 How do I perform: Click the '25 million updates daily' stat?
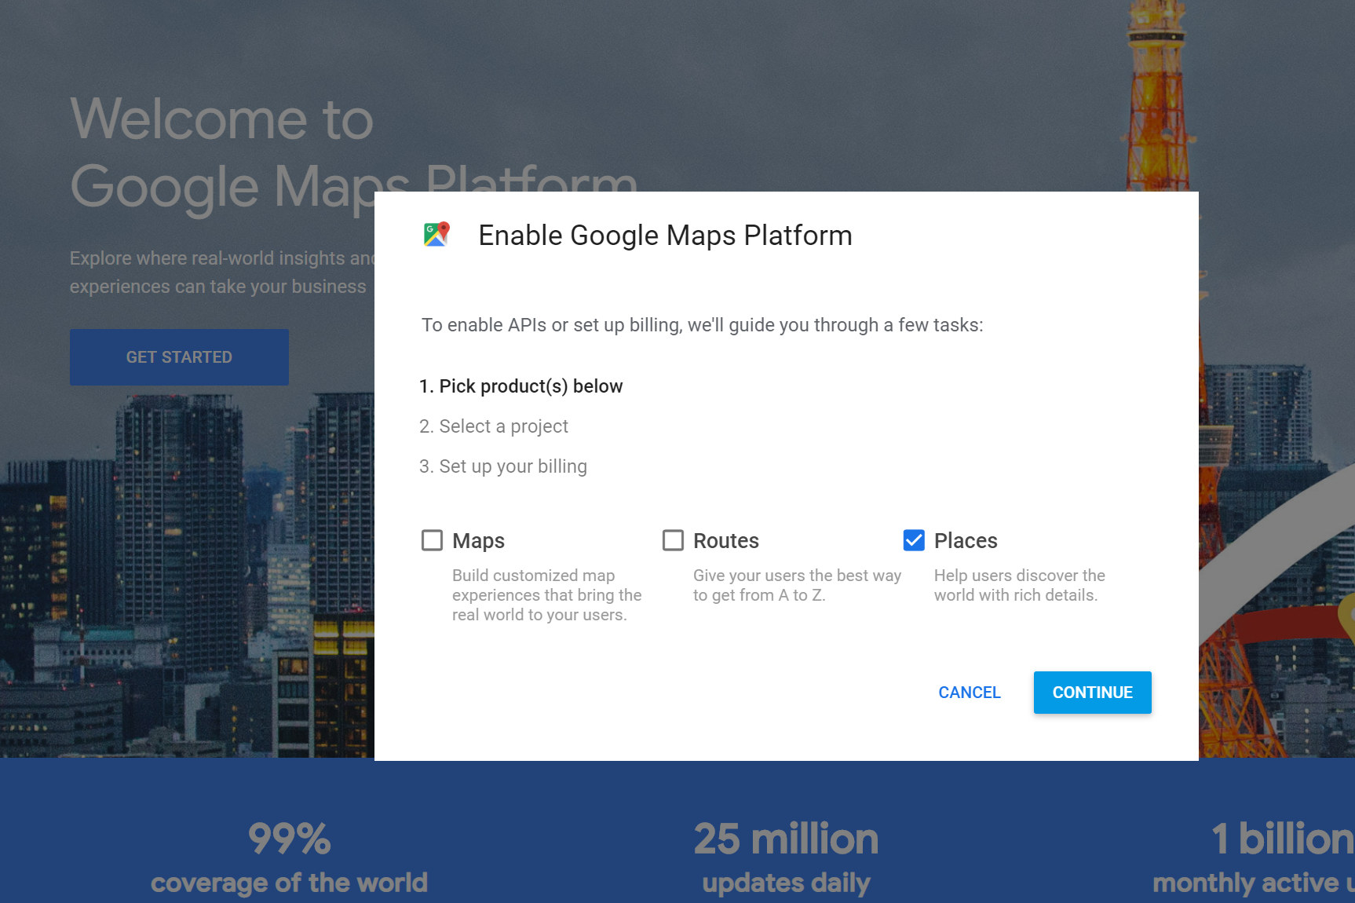pos(786,857)
